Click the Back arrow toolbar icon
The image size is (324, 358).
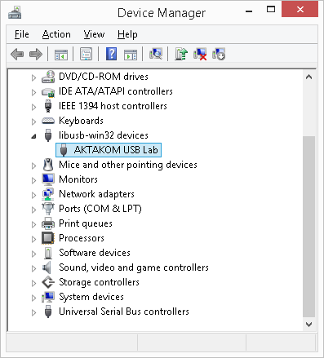point(17,54)
